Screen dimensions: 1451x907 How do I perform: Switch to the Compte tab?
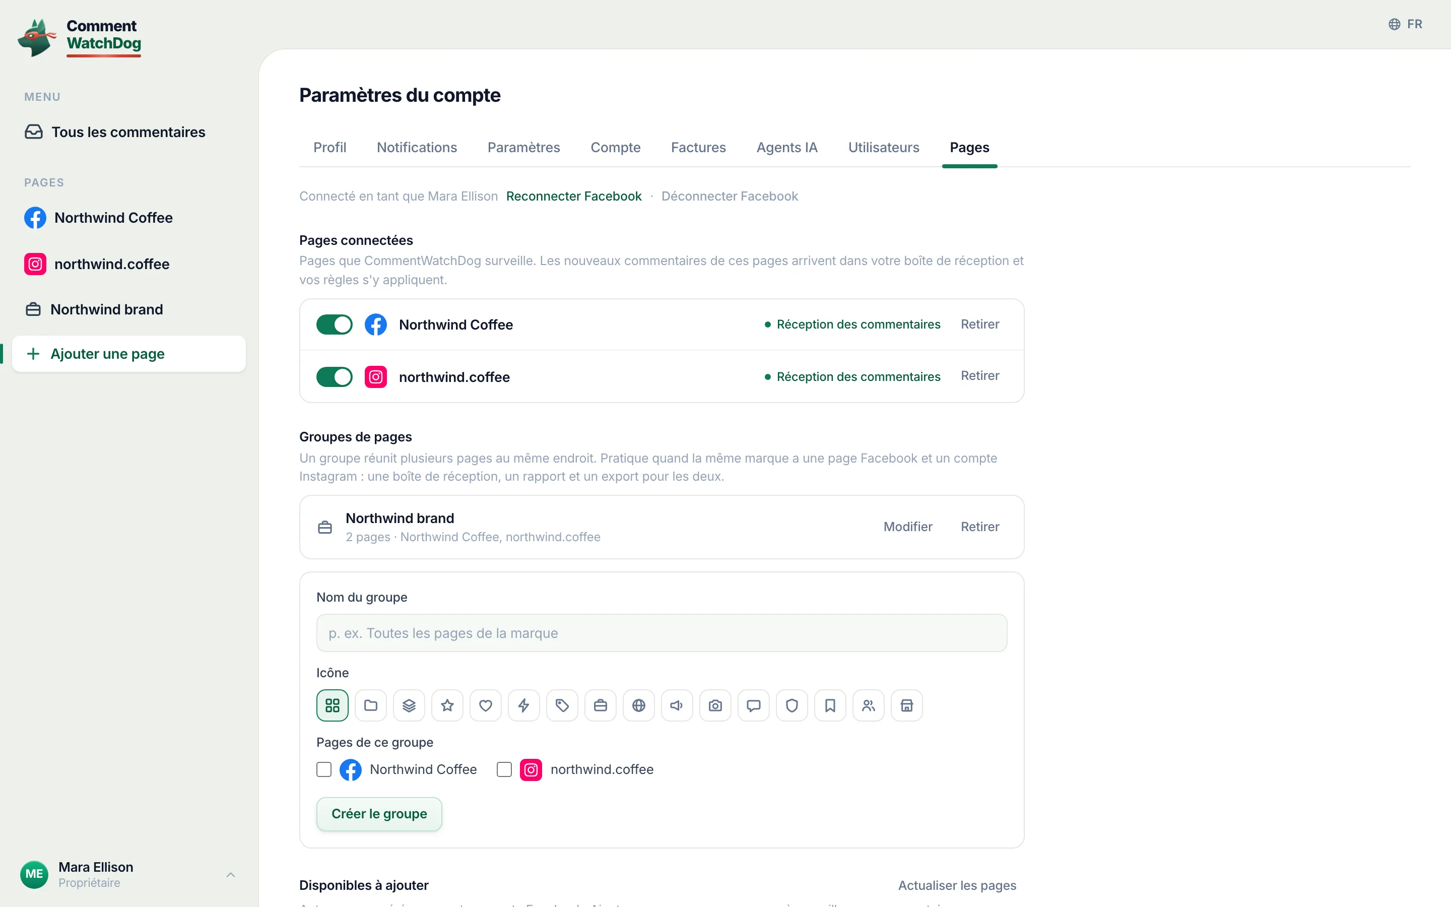[615, 148]
